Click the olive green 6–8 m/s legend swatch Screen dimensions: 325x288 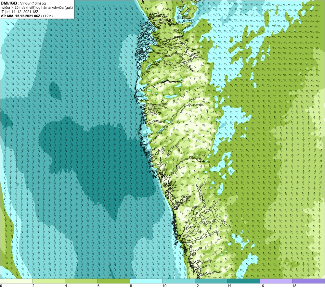click(113, 281)
